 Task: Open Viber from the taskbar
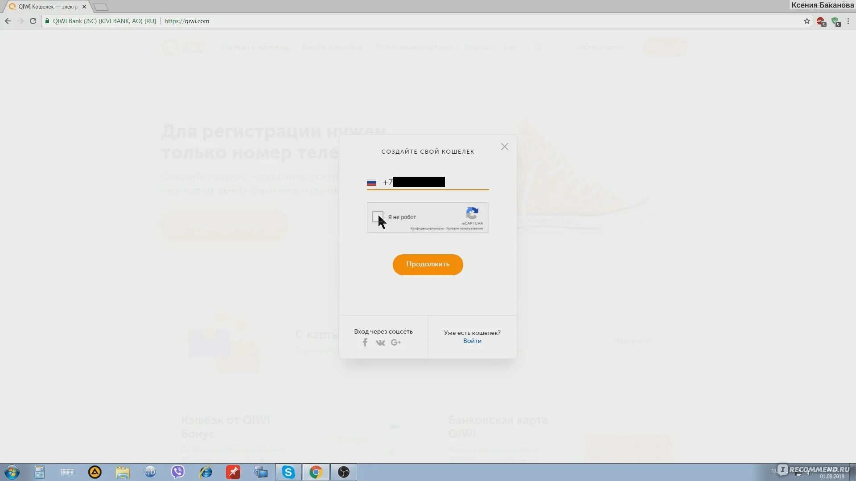[x=178, y=472]
